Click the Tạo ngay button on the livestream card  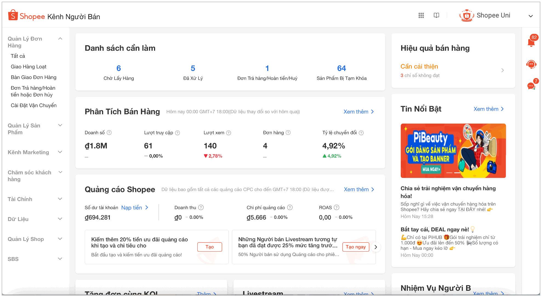356,247
